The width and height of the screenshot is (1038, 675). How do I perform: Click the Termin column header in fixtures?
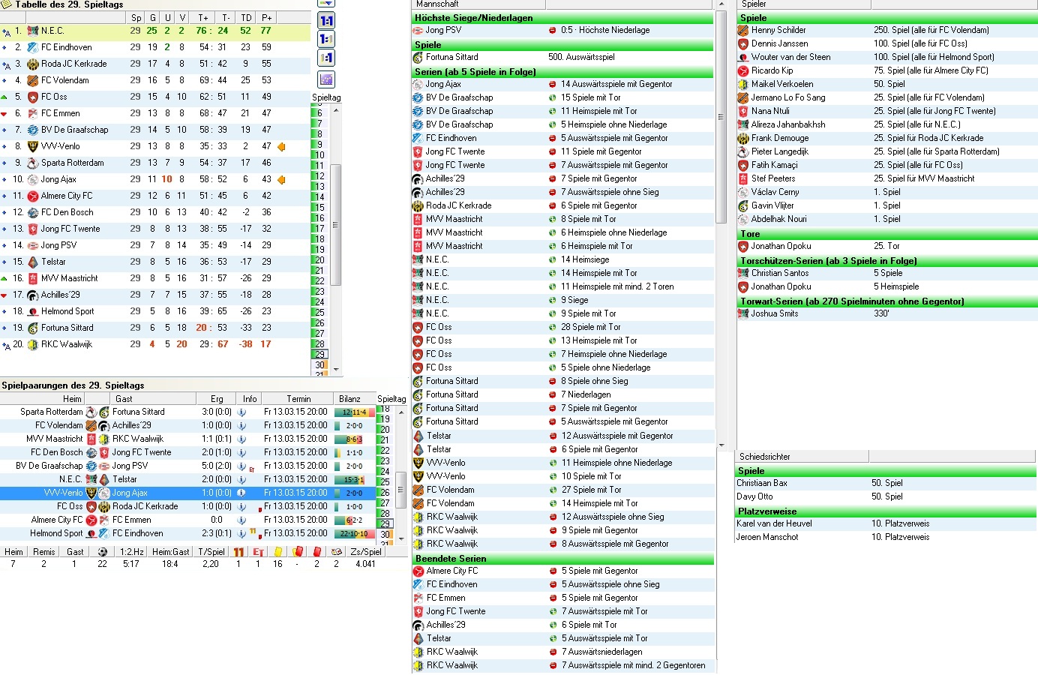[x=298, y=399]
